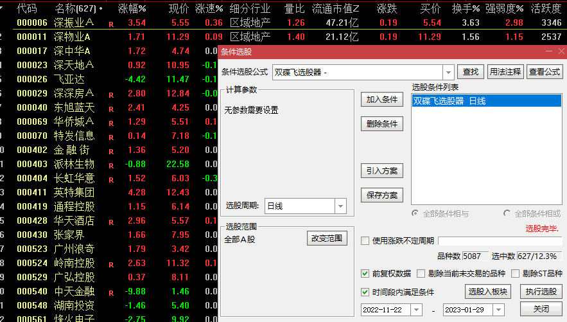Image resolution: width=567 pixels, height=322 pixels.
Task: Sort by the 名称(627) column header
Action: pos(76,9)
